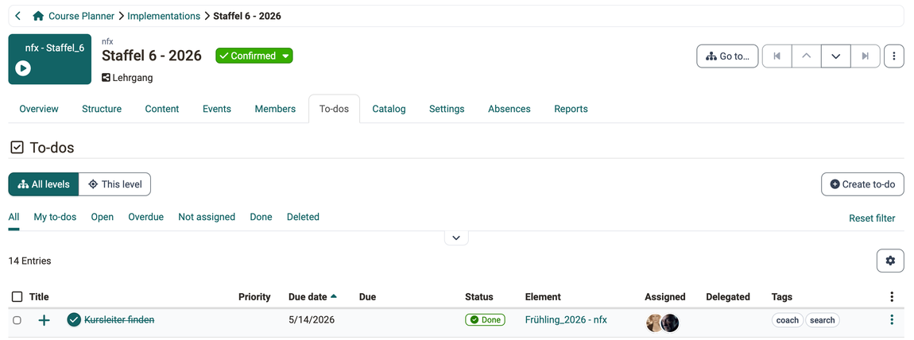This screenshot has width=914, height=340.
Task: Open Kursleiter finden row actions menu
Action: click(892, 319)
